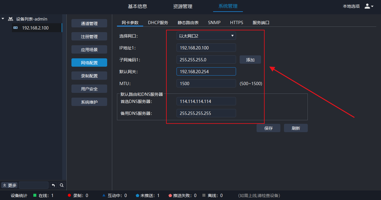The image size is (381, 200).
Task: Select device 192.168.2.100 in tree
Action: (x=37, y=28)
